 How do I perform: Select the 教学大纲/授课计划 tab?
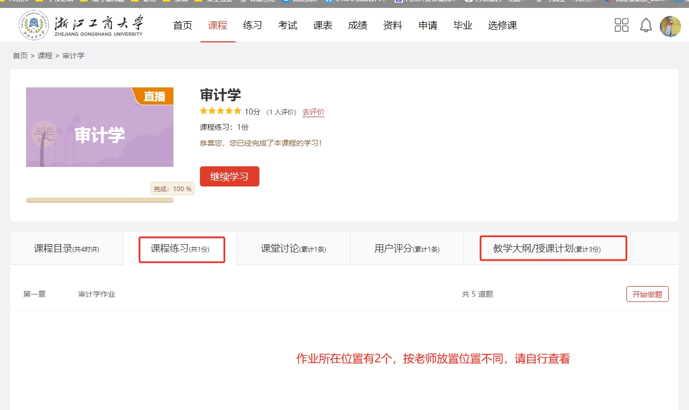tap(547, 248)
